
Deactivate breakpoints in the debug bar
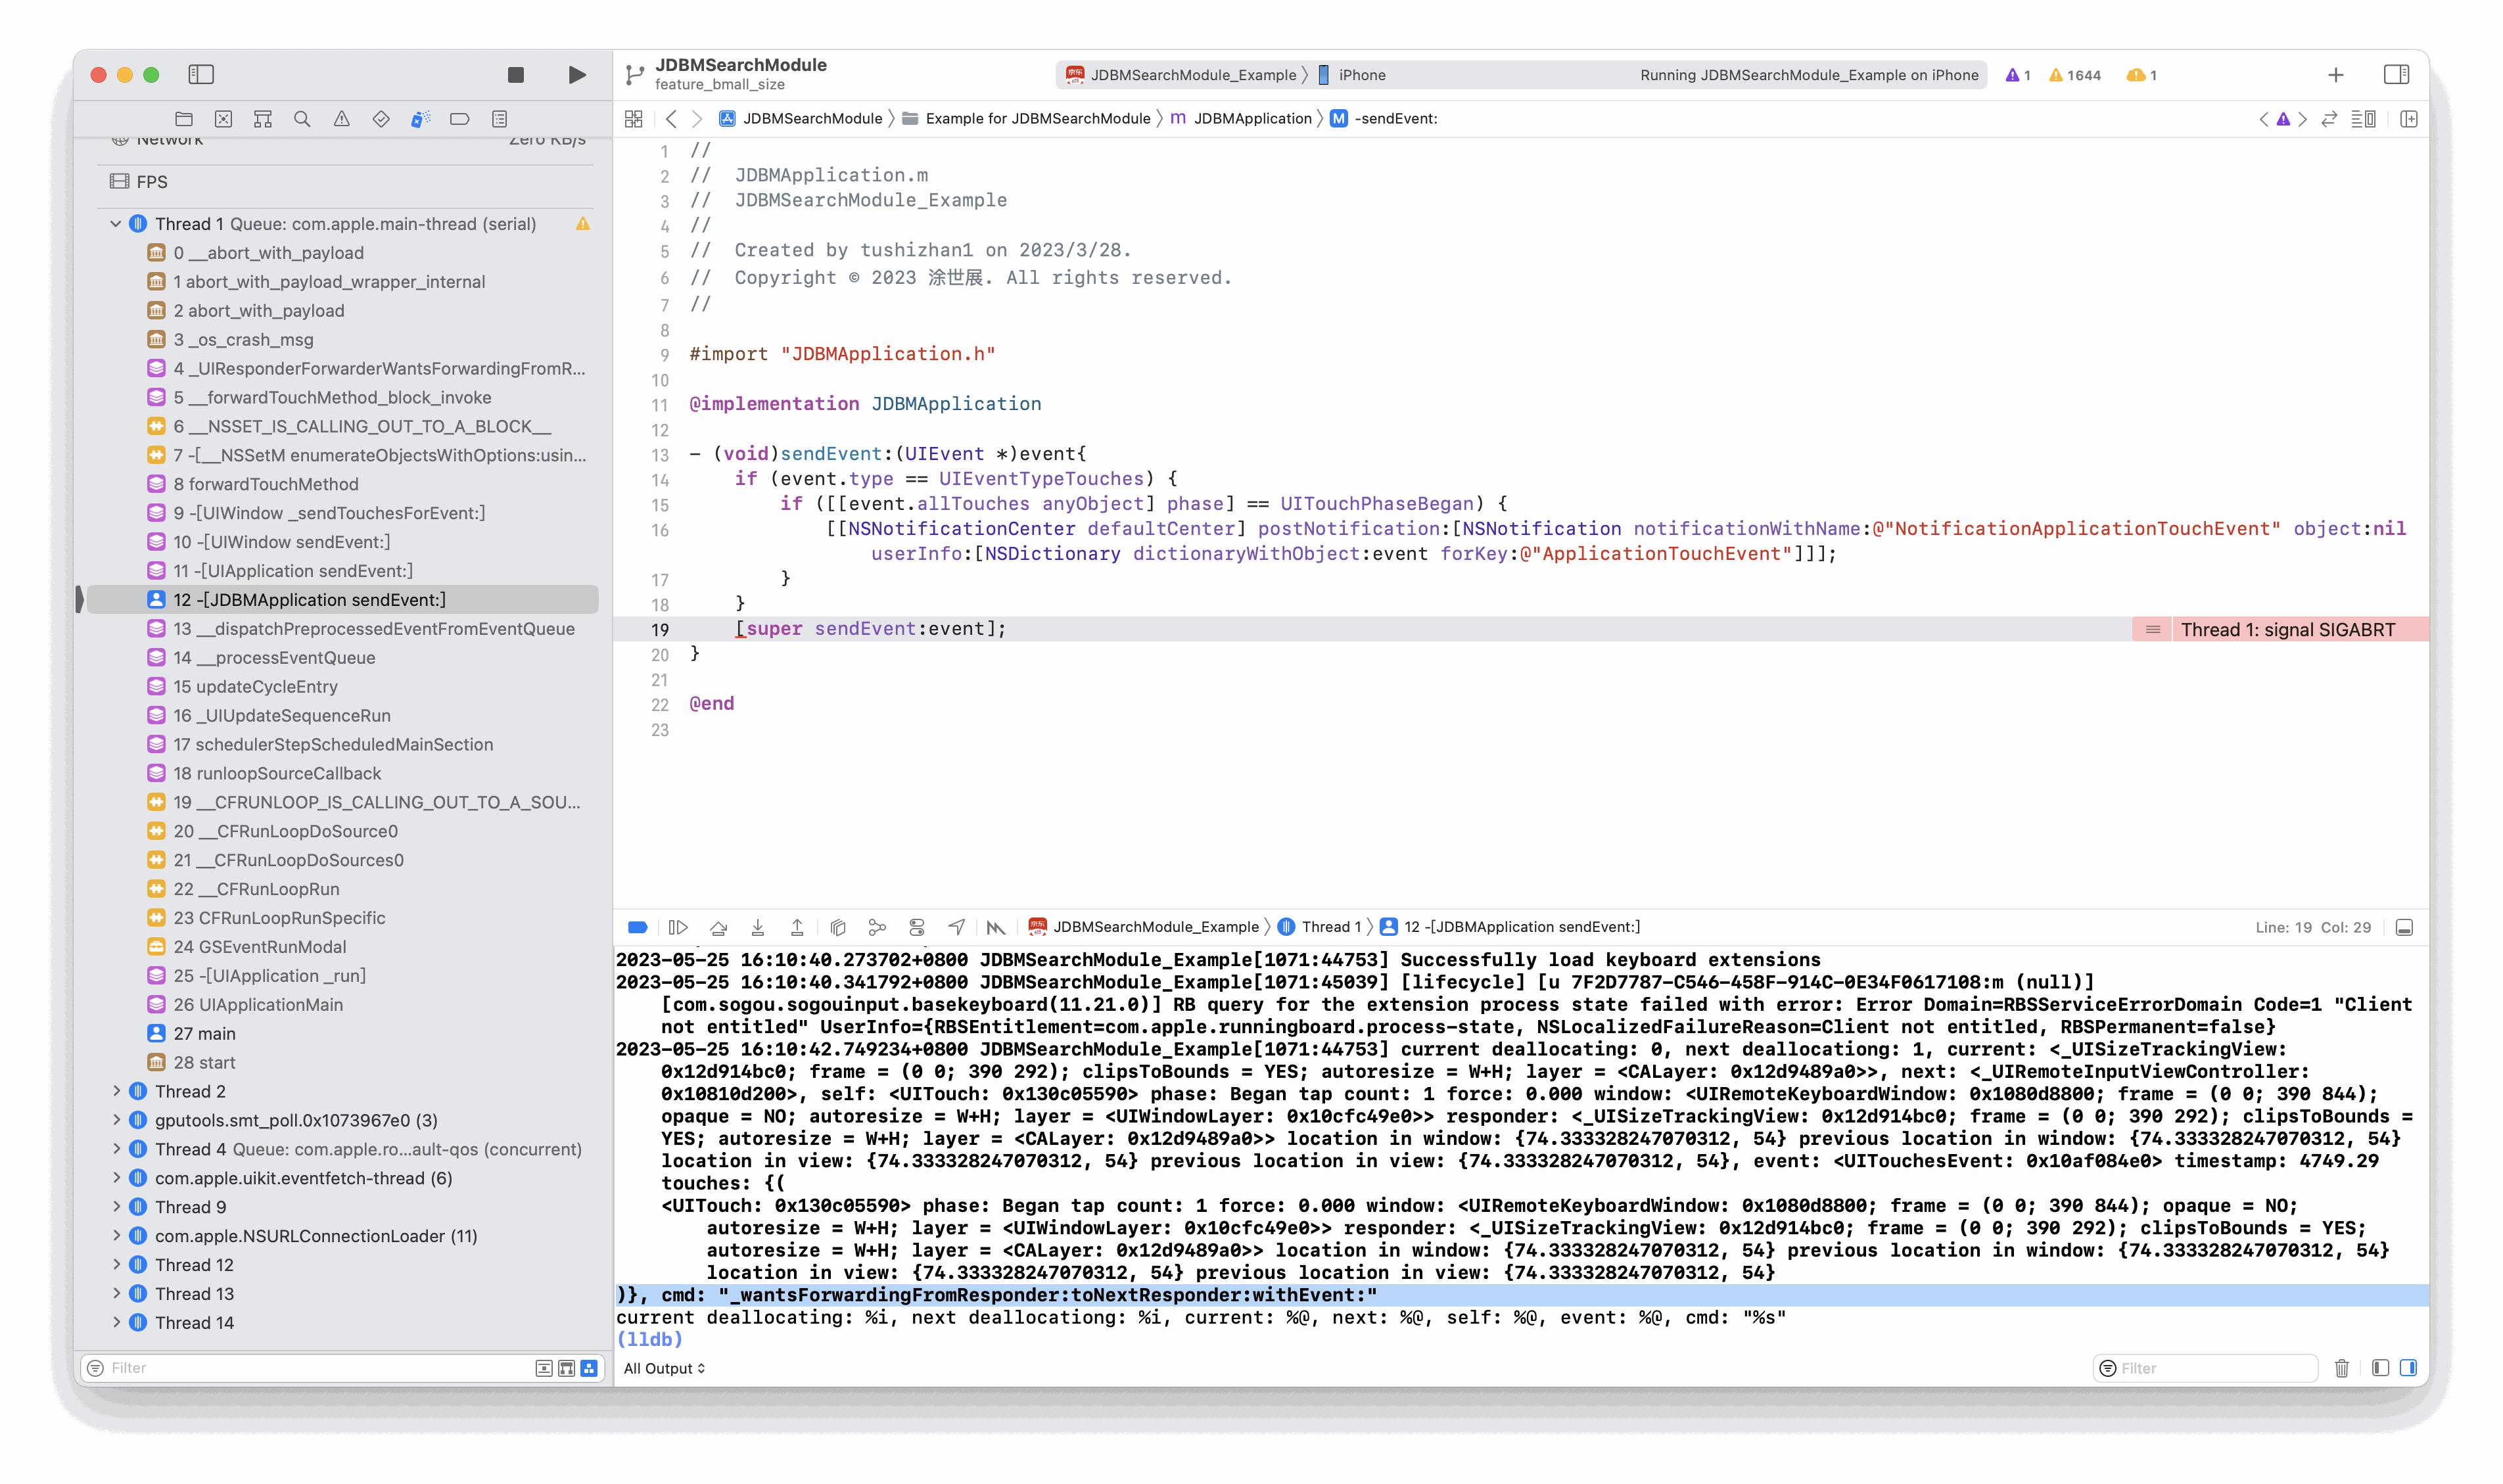pos(637,927)
